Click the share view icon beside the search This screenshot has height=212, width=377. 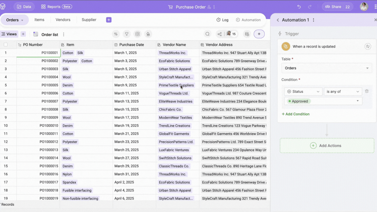(x=220, y=34)
